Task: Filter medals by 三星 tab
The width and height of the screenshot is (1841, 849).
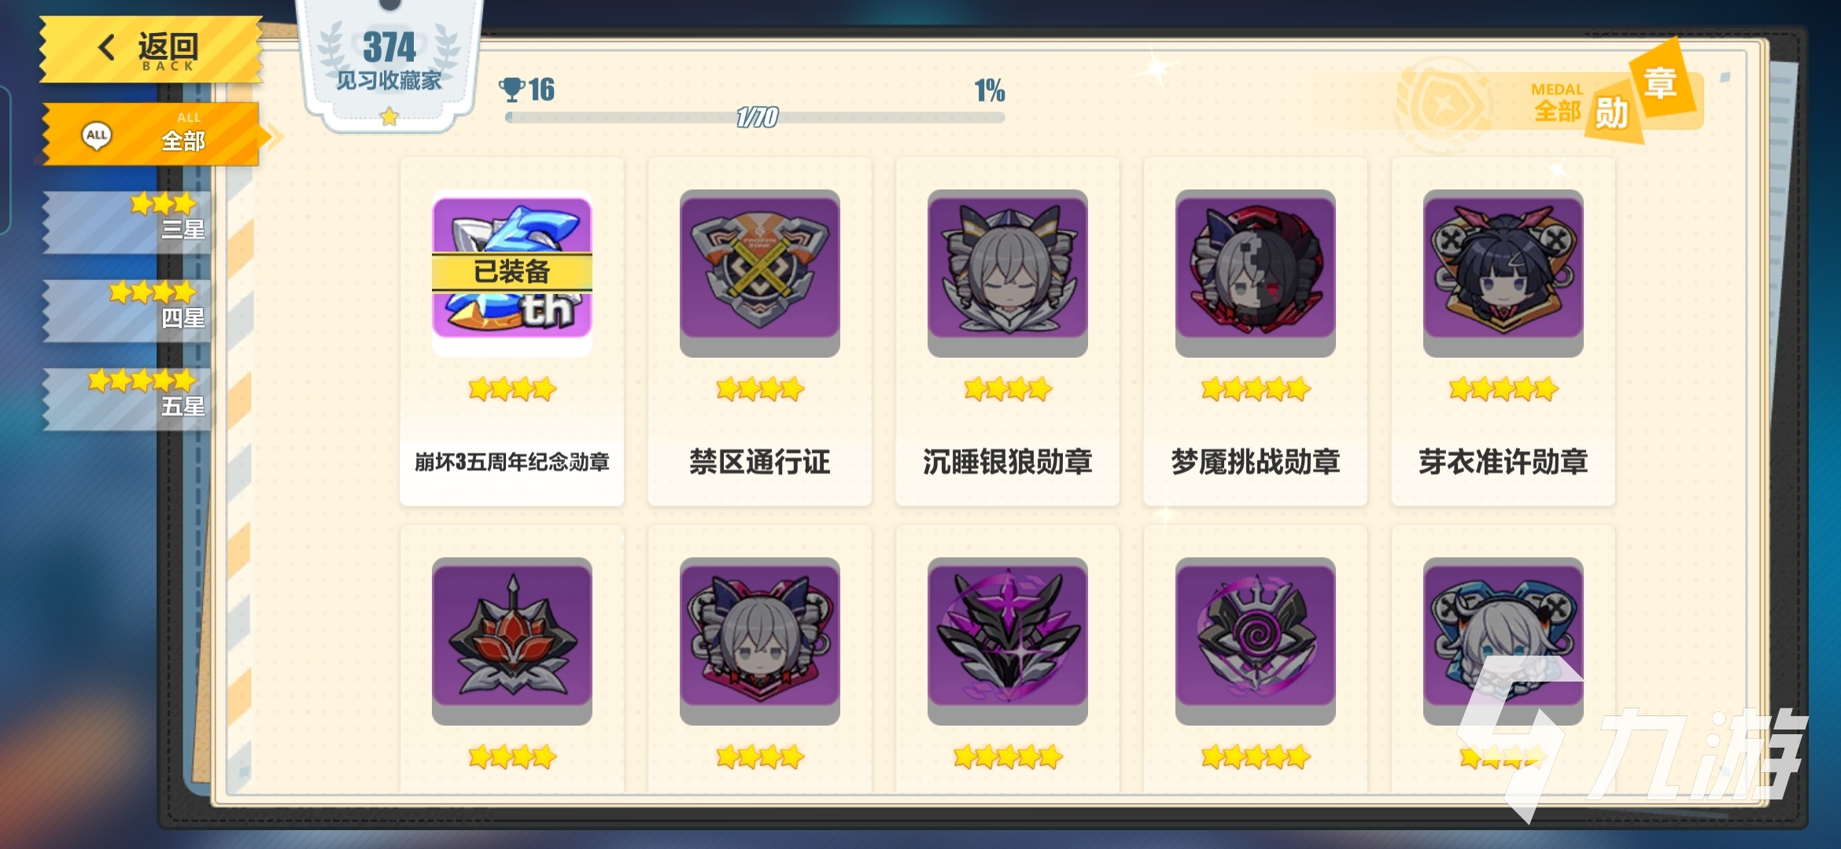Action: click(x=127, y=222)
